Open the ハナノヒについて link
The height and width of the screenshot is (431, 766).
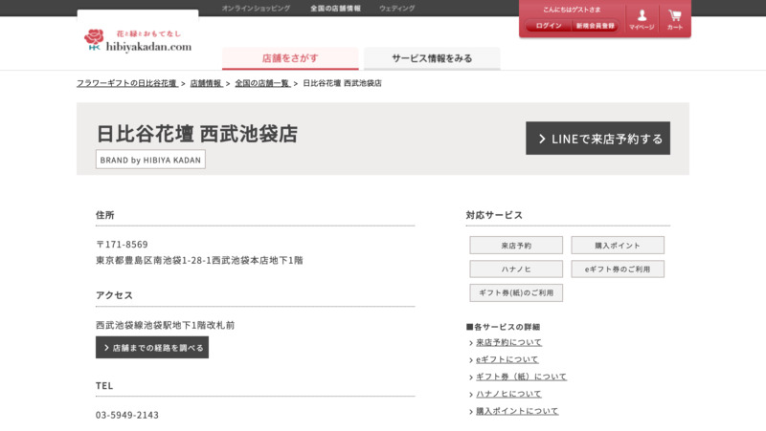point(508,394)
